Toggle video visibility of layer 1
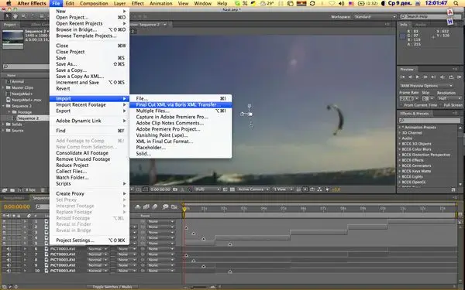This screenshot has height=290, width=465. (4, 221)
